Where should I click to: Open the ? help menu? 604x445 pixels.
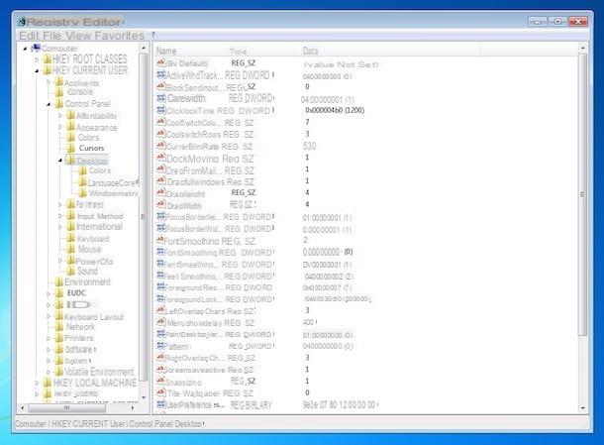(152, 35)
